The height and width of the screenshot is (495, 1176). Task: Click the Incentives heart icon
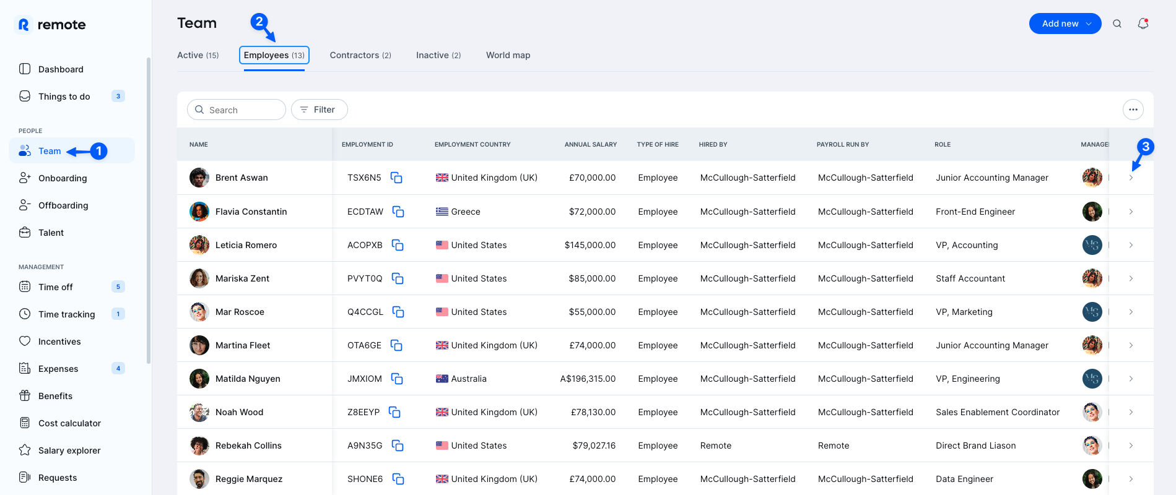(x=25, y=341)
